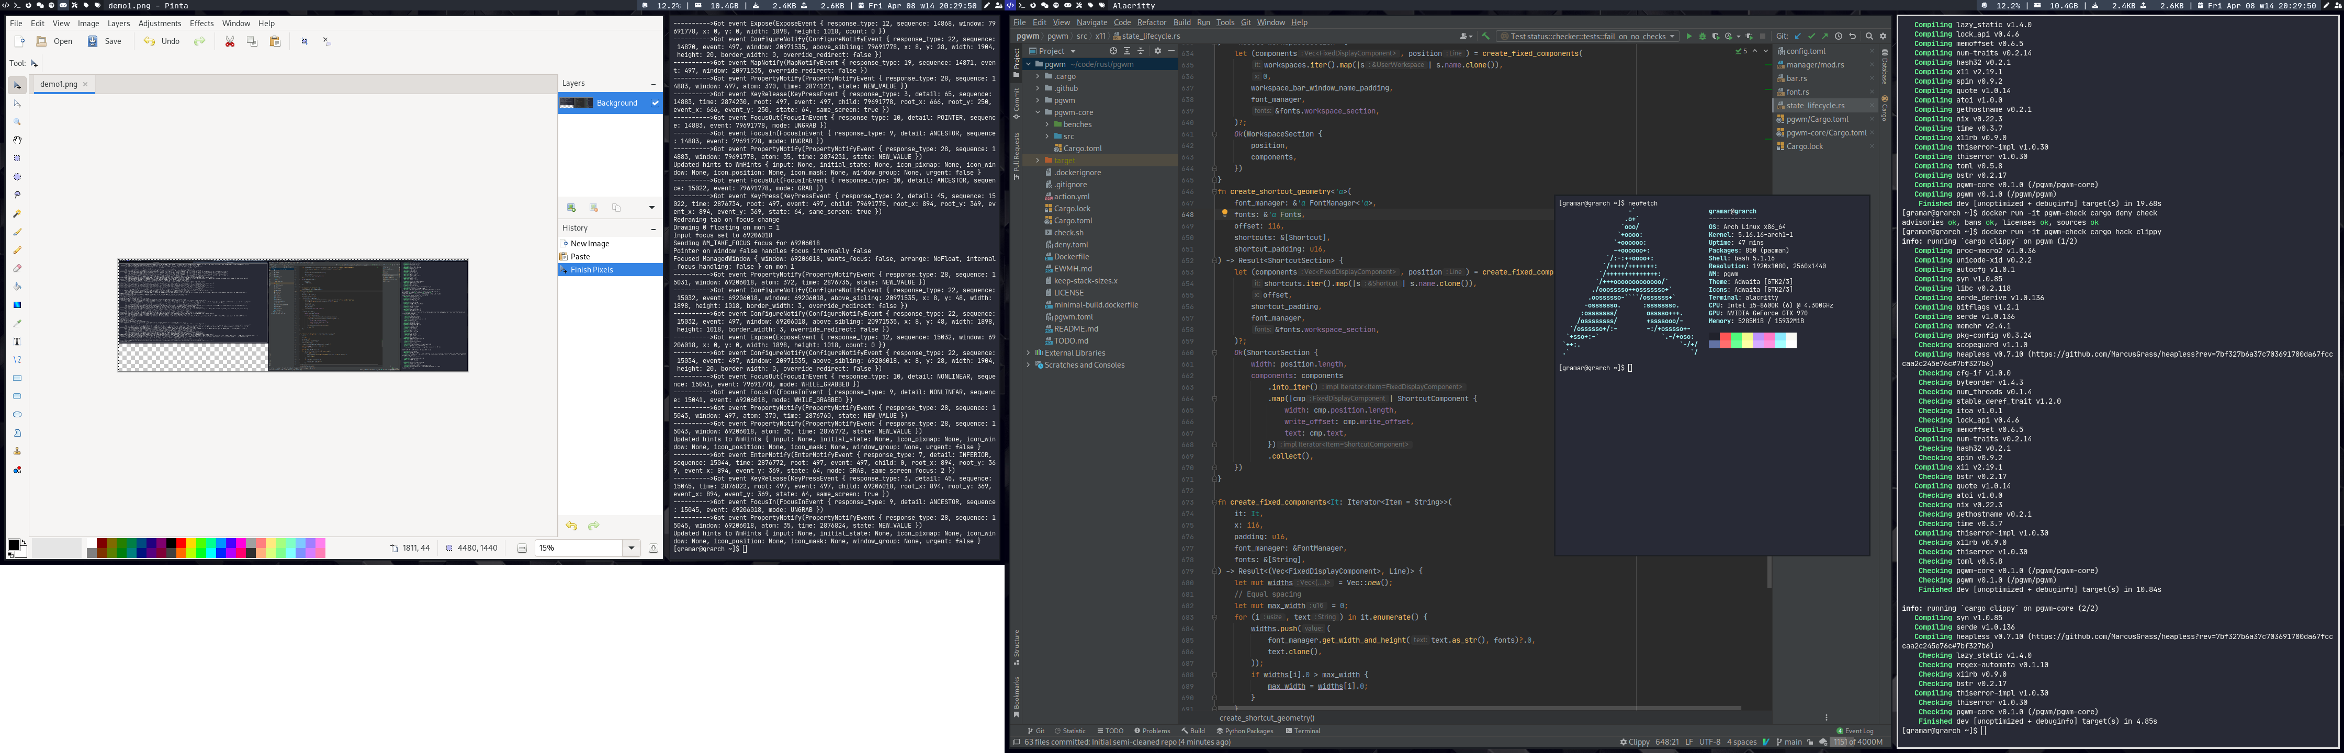Open run configuration dropdown fail_on_no_checks

(1587, 37)
